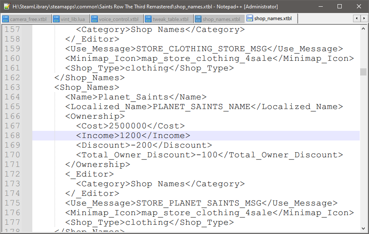Click the Notepad++ title bar app icon
Screen dimensions: 369x234
tap(7, 6)
